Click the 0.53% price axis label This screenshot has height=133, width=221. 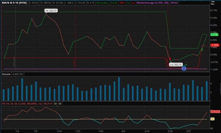point(213,55)
